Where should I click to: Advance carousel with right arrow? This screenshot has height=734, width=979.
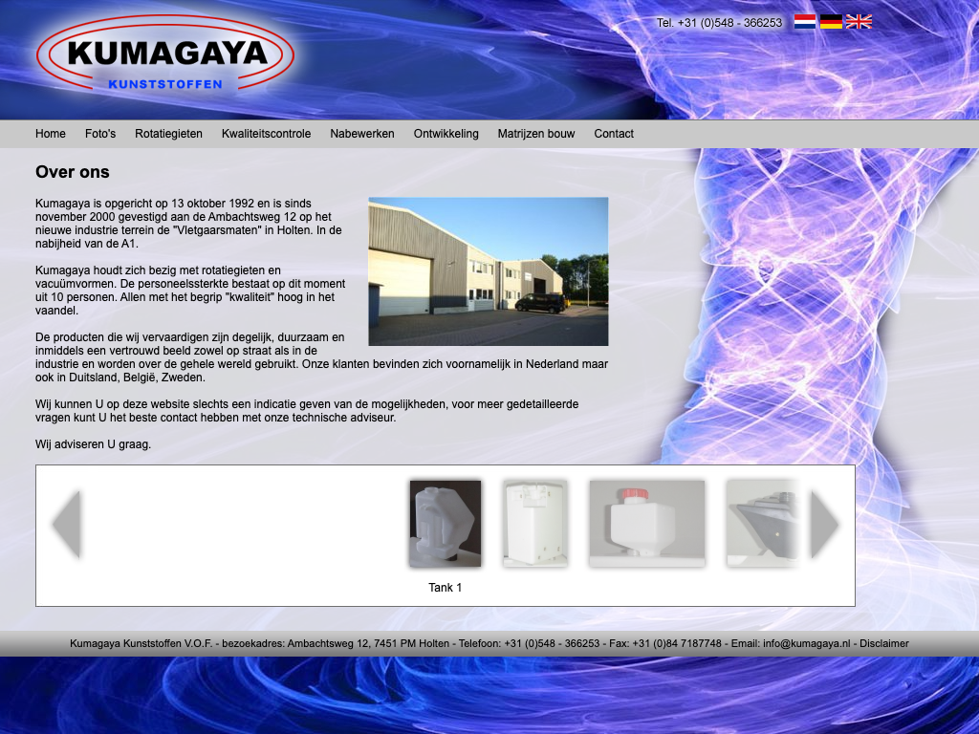(824, 525)
